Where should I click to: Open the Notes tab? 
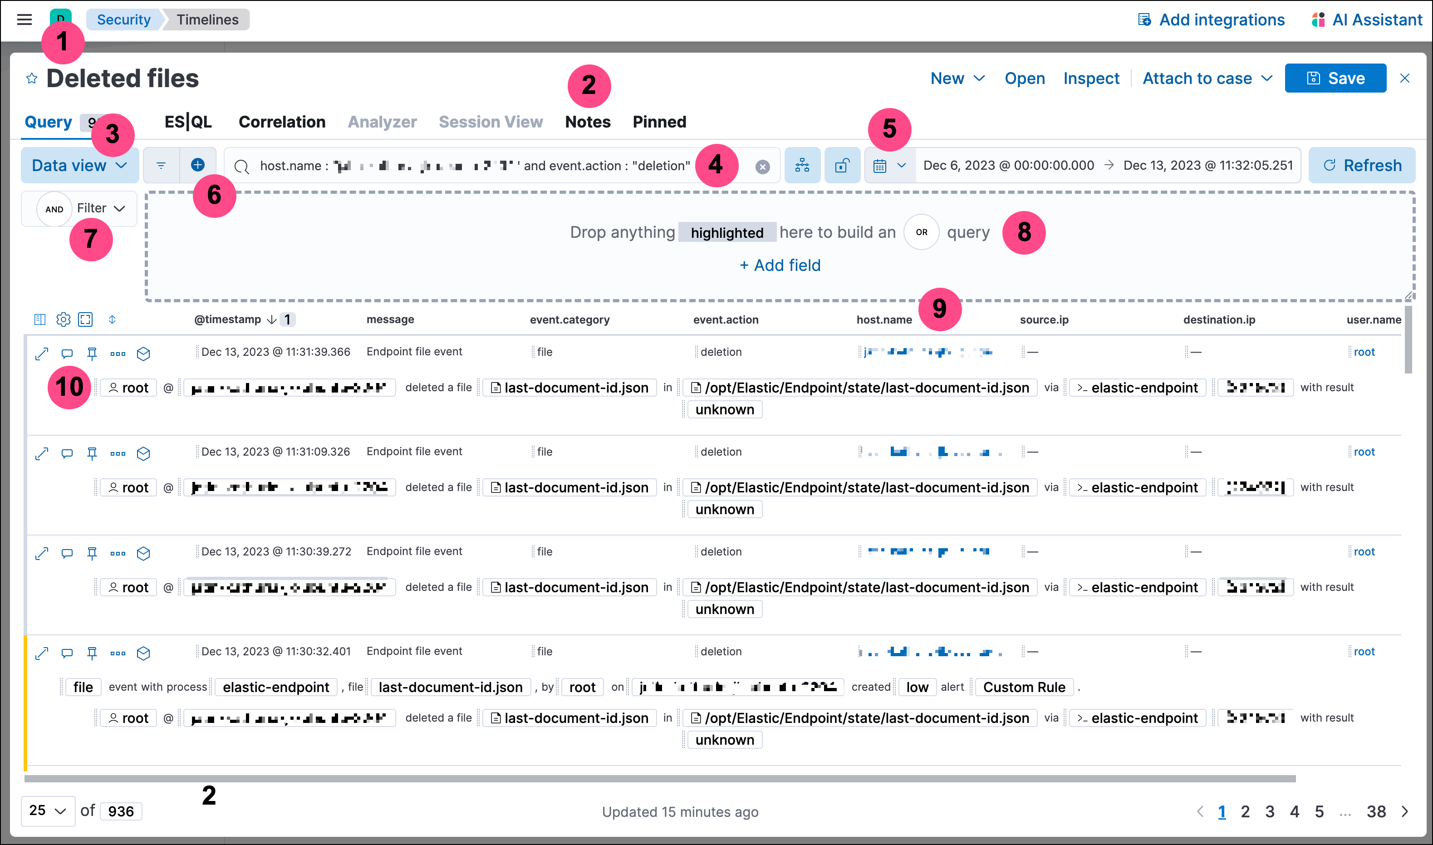click(587, 121)
